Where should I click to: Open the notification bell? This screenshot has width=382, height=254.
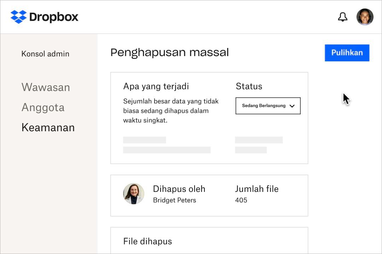pyautogui.click(x=342, y=17)
